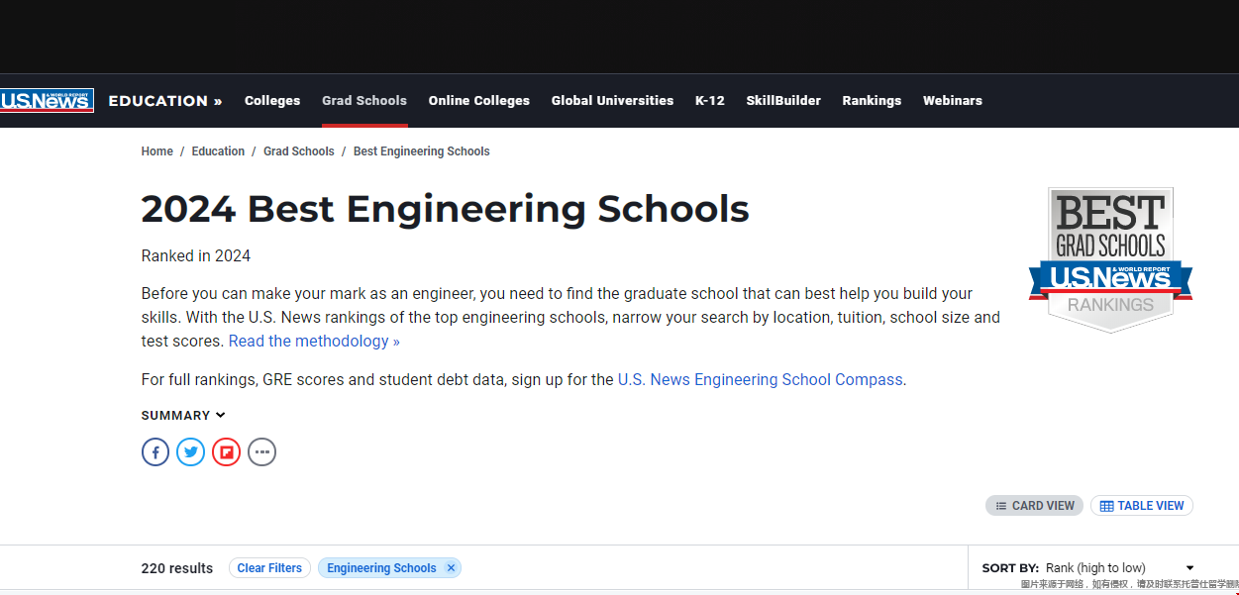The height and width of the screenshot is (595, 1239).
Task: Open Grad Schools tab
Action: coord(364,100)
